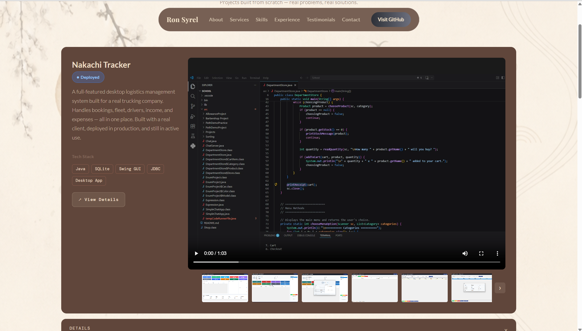
Task: Play the Nakachi Tracker demo video
Action: [196, 253]
